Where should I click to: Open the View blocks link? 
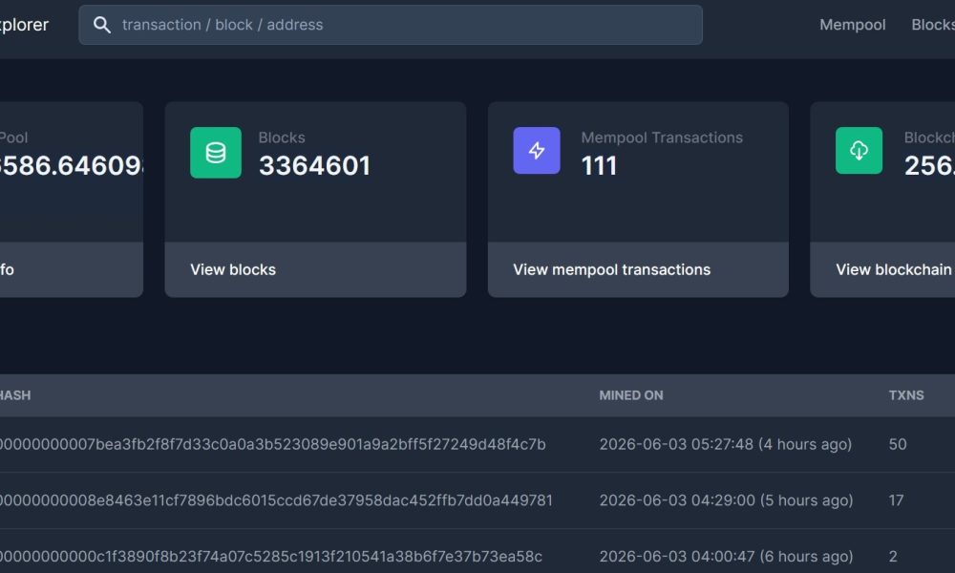(233, 269)
